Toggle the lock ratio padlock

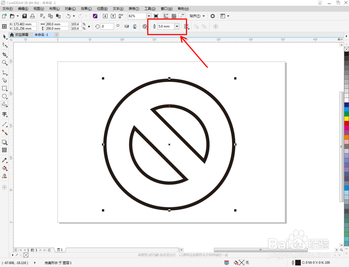[x=89, y=26]
